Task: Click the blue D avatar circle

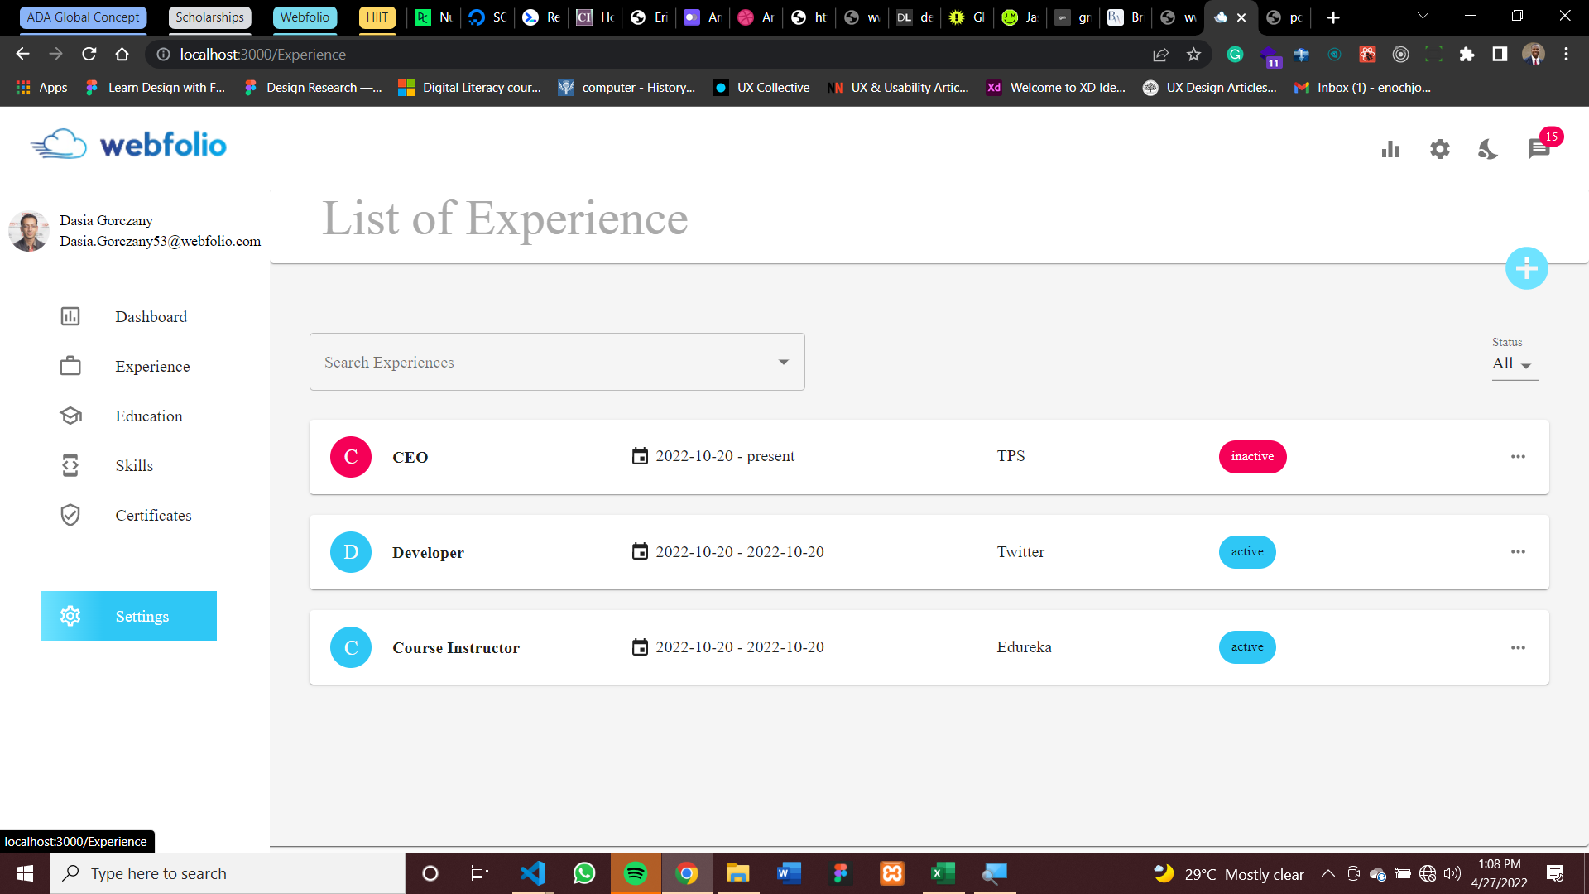Action: click(x=351, y=552)
